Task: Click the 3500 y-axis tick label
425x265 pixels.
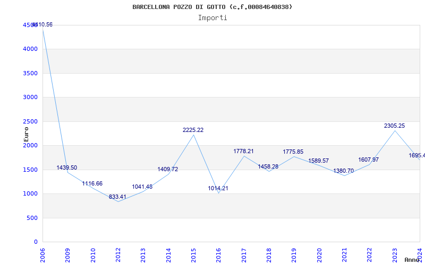Action: pyautogui.click(x=30, y=73)
